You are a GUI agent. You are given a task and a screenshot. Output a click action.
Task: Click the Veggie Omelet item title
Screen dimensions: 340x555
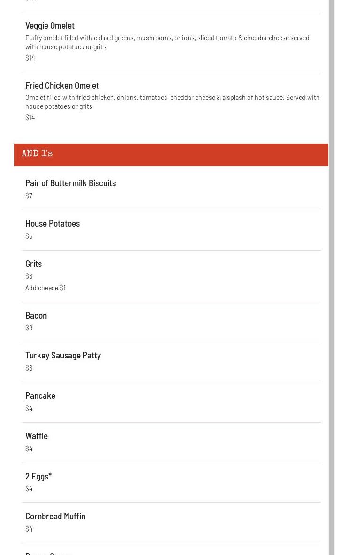click(50, 26)
